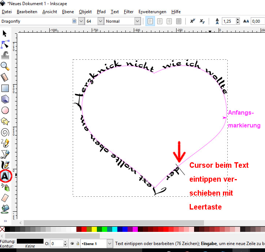Open the Dragonfly font family dropdown

pos(82,21)
